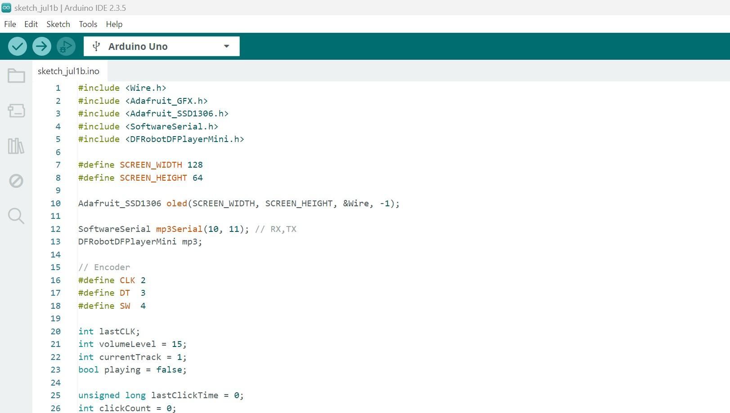
Task: Click on 'unsigned long lastClickTime = 0;' line
Action: click(x=161, y=395)
